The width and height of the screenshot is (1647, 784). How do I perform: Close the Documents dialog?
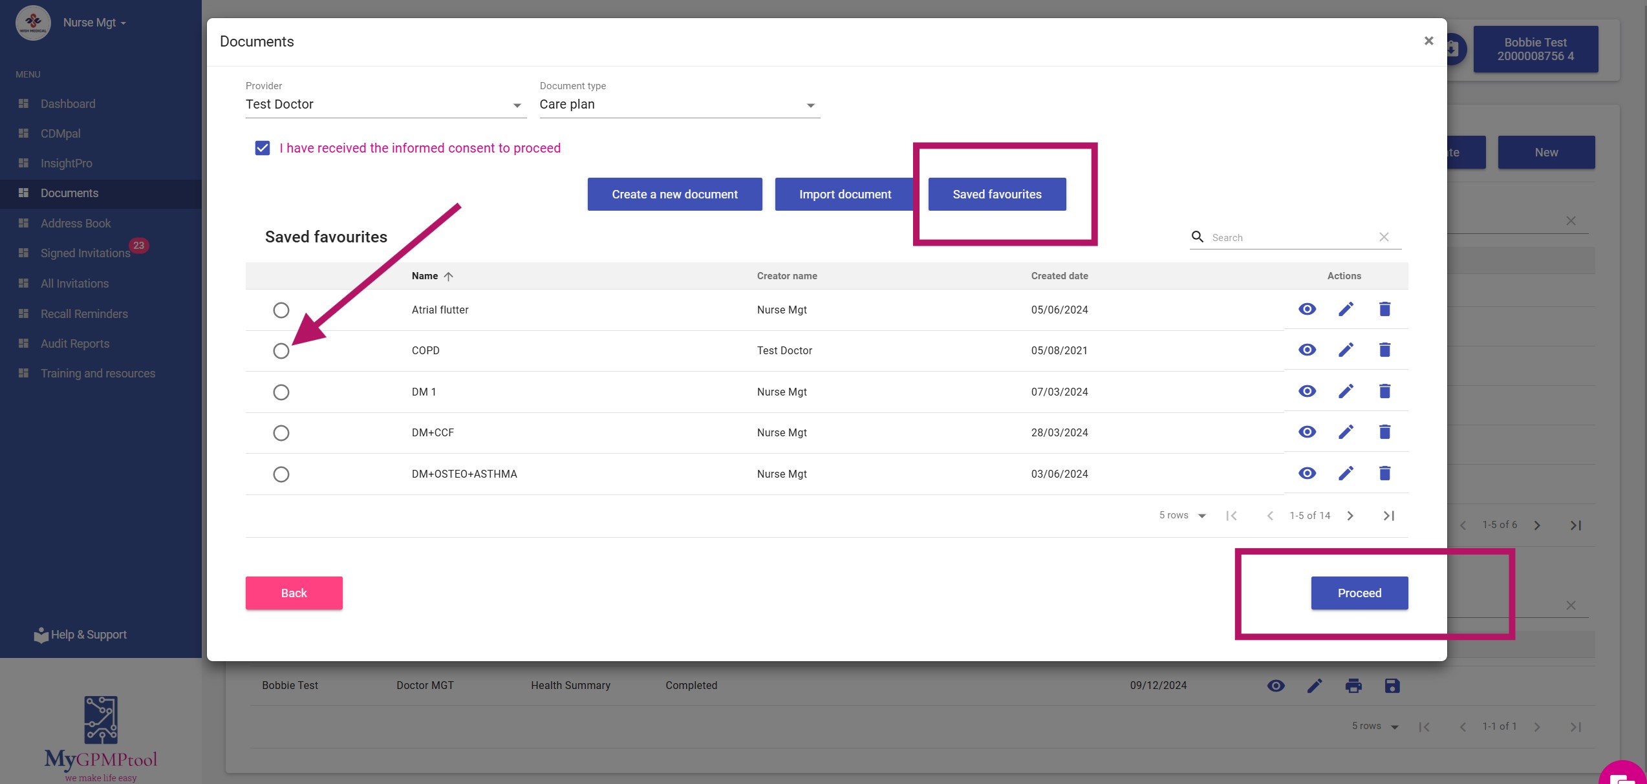pyautogui.click(x=1428, y=41)
